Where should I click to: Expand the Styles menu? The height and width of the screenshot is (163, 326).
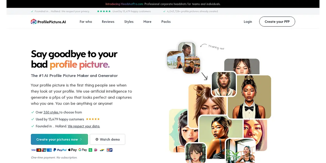[x=129, y=22]
